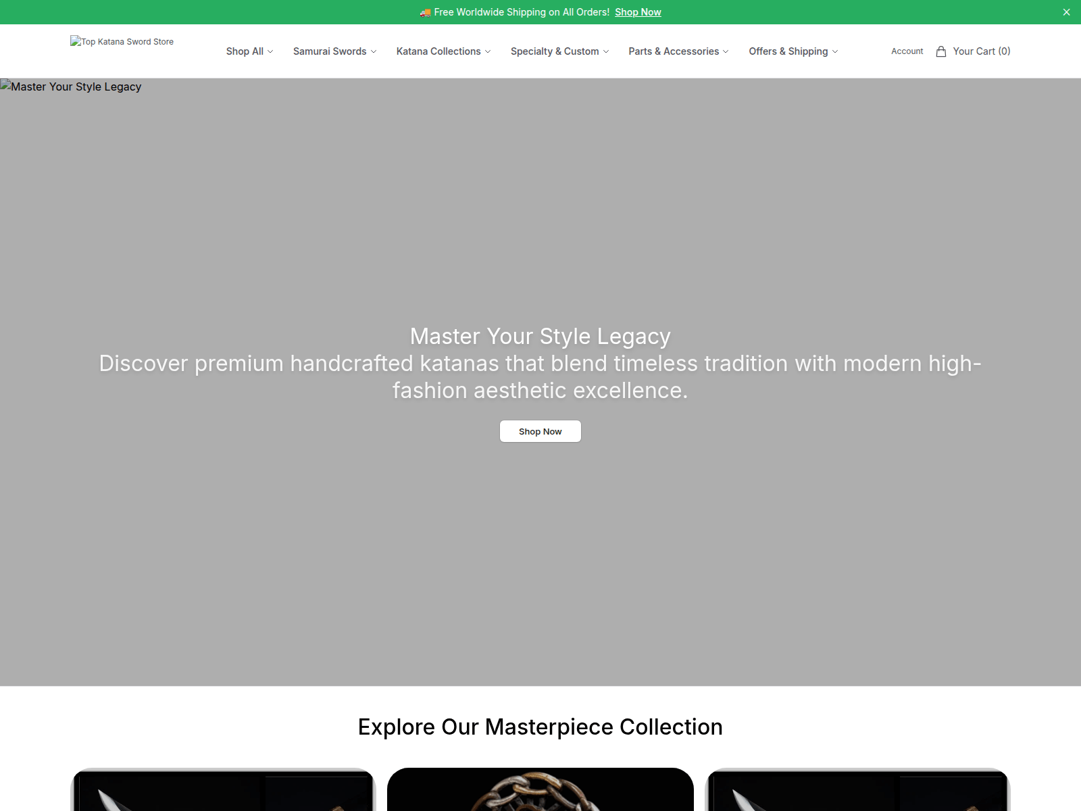Viewport: 1081px width, 811px height.
Task: Click the Explore Our Masterpiece Collection heading
Action: (540, 727)
